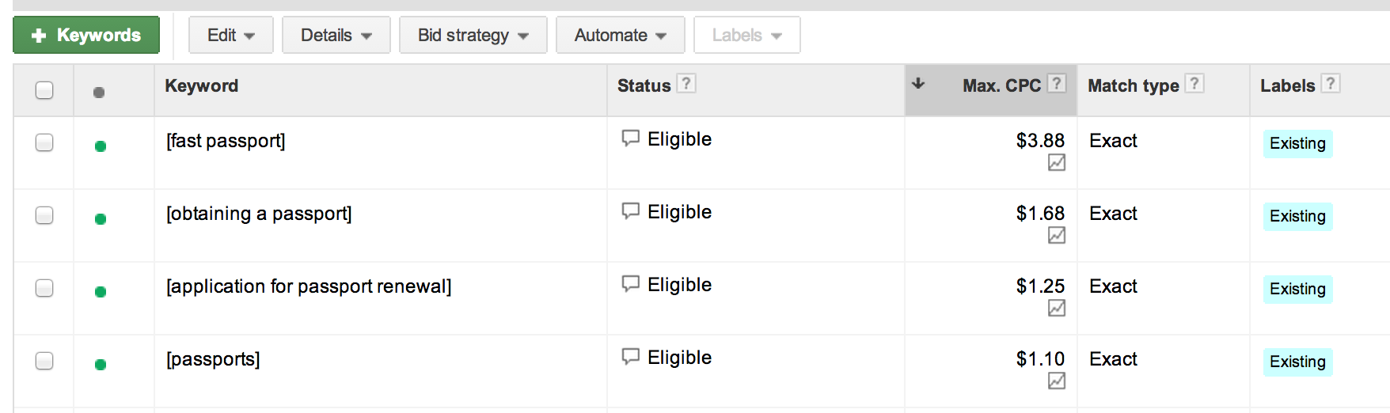
Task: Click green status dot for [obtaining a passport]
Action: tap(101, 219)
